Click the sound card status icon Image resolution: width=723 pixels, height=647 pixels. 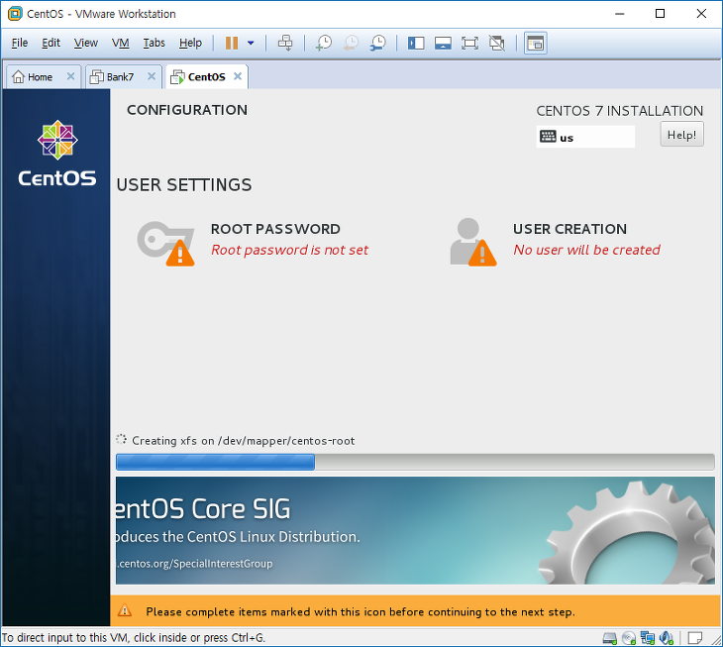click(667, 638)
